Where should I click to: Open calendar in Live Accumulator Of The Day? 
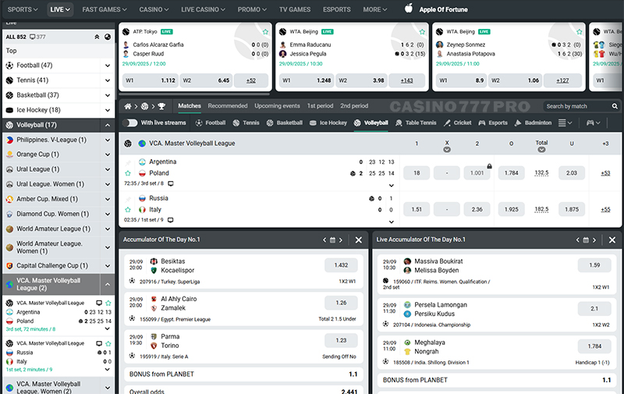[586, 240]
